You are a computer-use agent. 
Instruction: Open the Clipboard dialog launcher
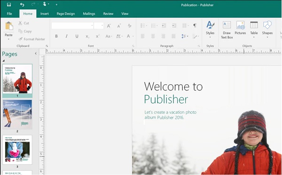(47, 46)
